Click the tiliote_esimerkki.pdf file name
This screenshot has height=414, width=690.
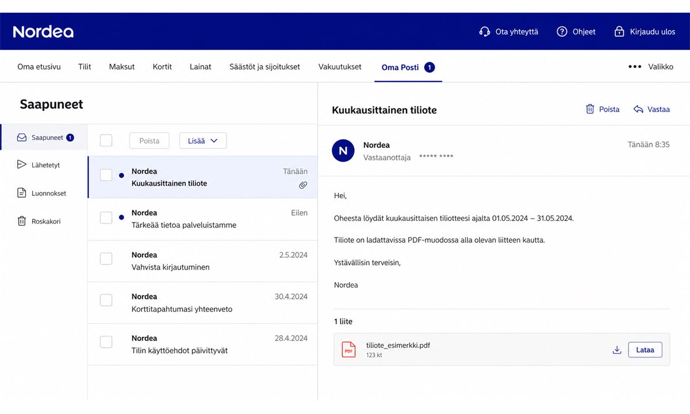pyautogui.click(x=398, y=345)
